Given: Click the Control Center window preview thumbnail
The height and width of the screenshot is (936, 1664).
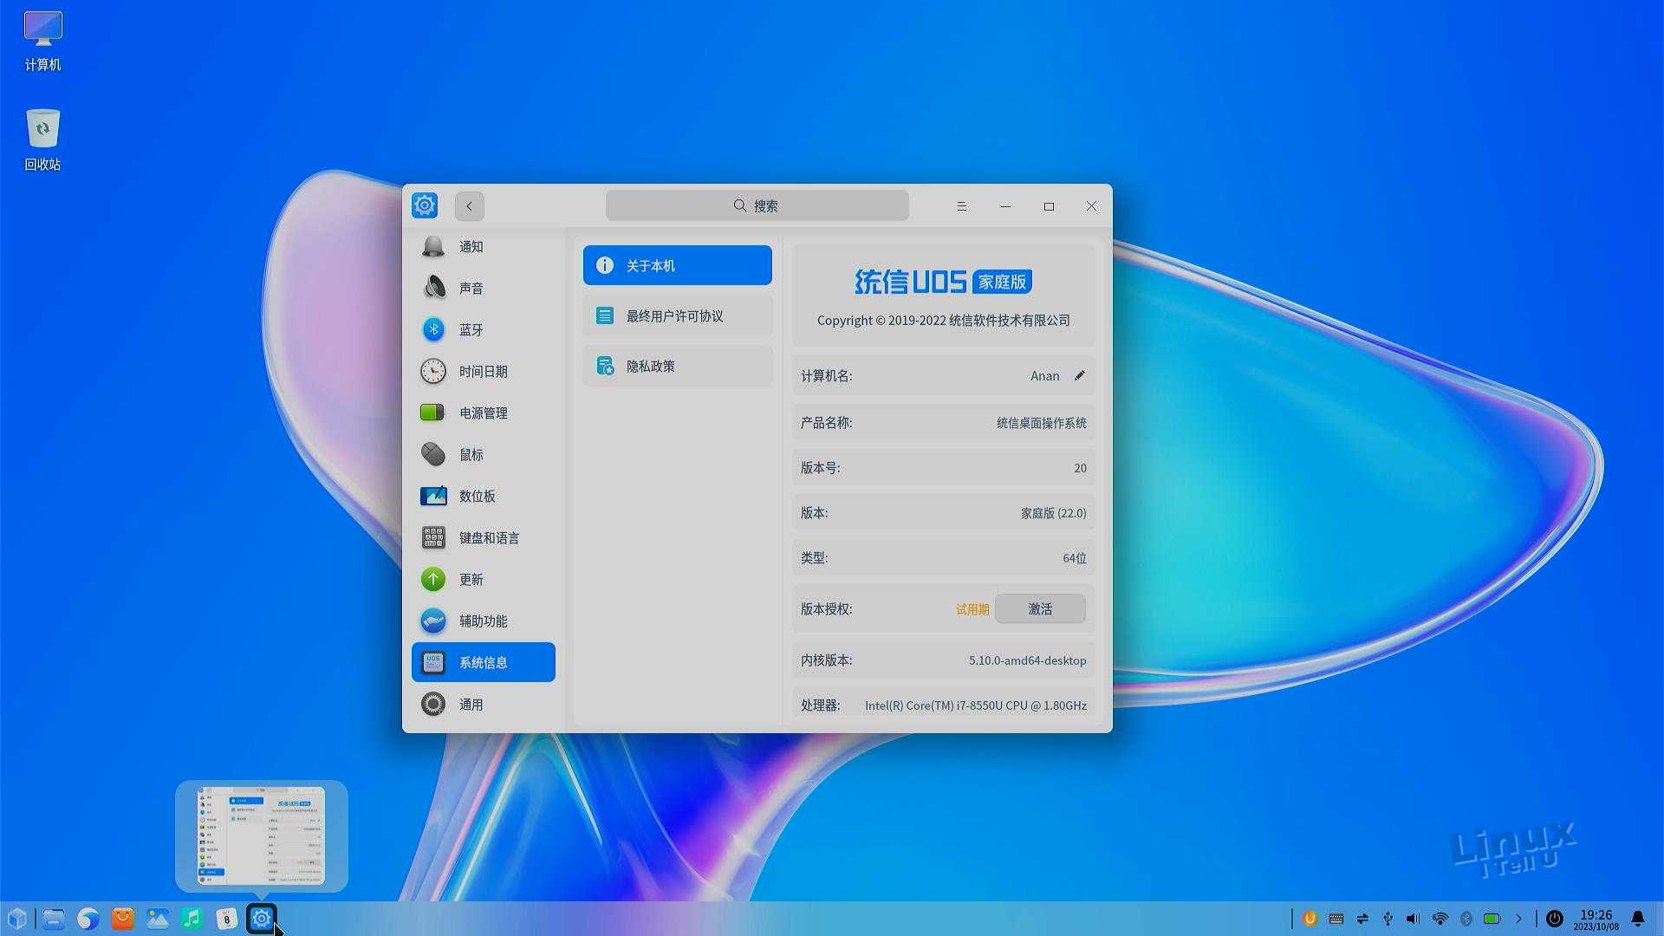Looking at the screenshot, I should pyautogui.click(x=261, y=835).
